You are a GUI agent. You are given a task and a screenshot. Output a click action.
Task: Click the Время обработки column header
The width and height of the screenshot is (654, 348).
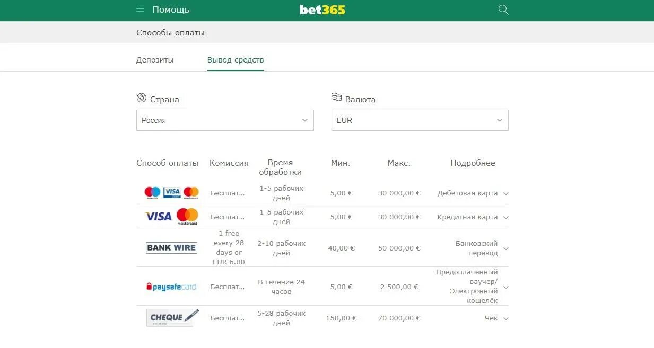click(281, 167)
